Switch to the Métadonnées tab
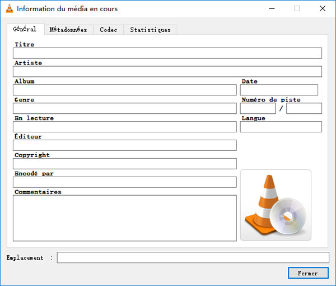The width and height of the screenshot is (336, 286). click(x=68, y=30)
